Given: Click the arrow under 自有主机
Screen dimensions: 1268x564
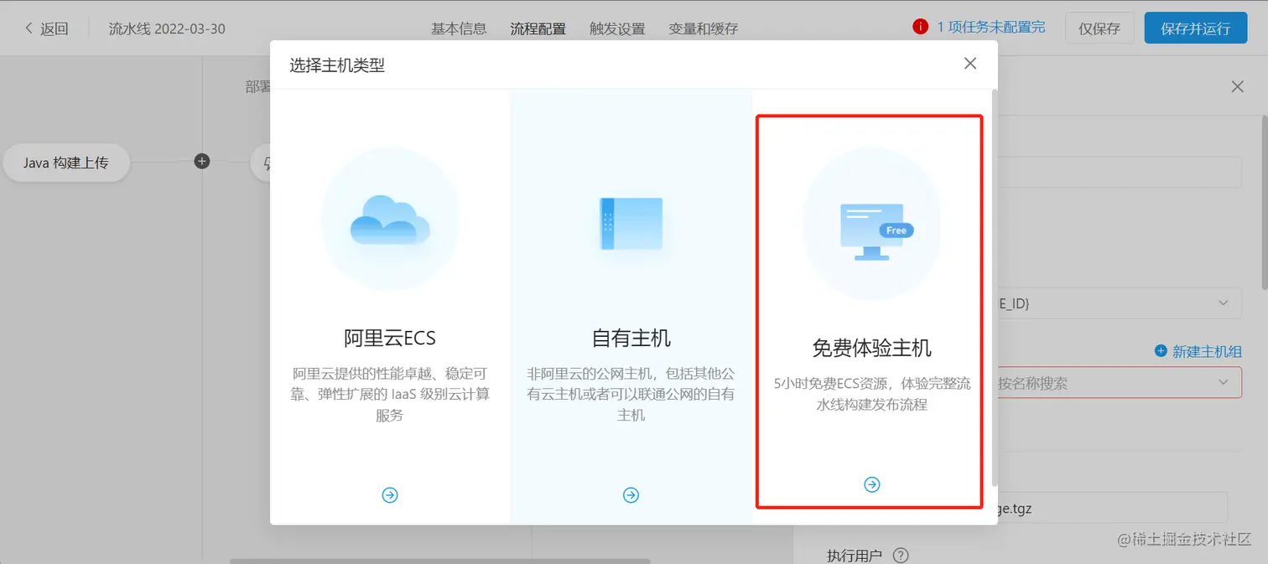Looking at the screenshot, I should pos(631,495).
